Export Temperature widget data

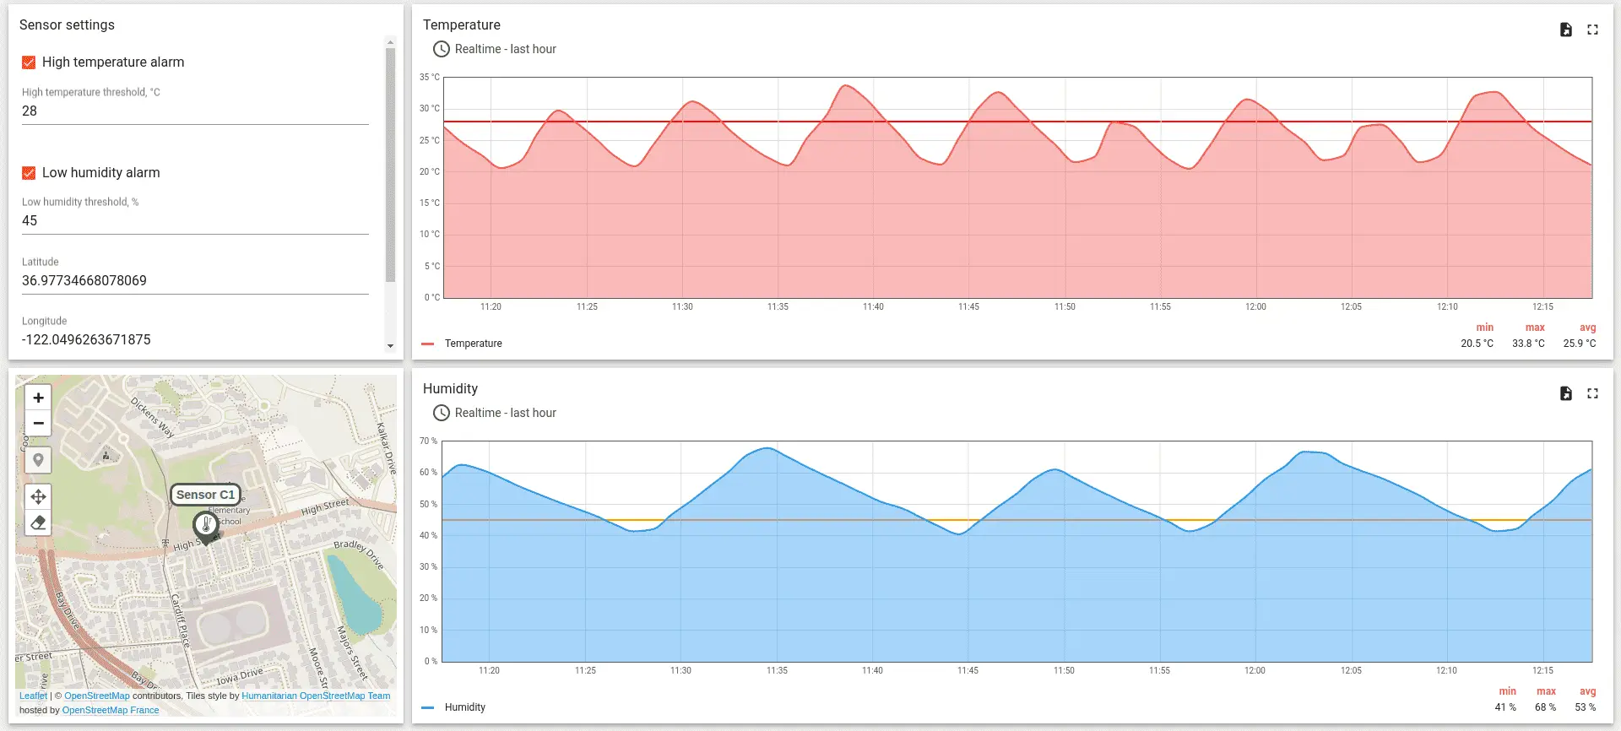(1565, 30)
